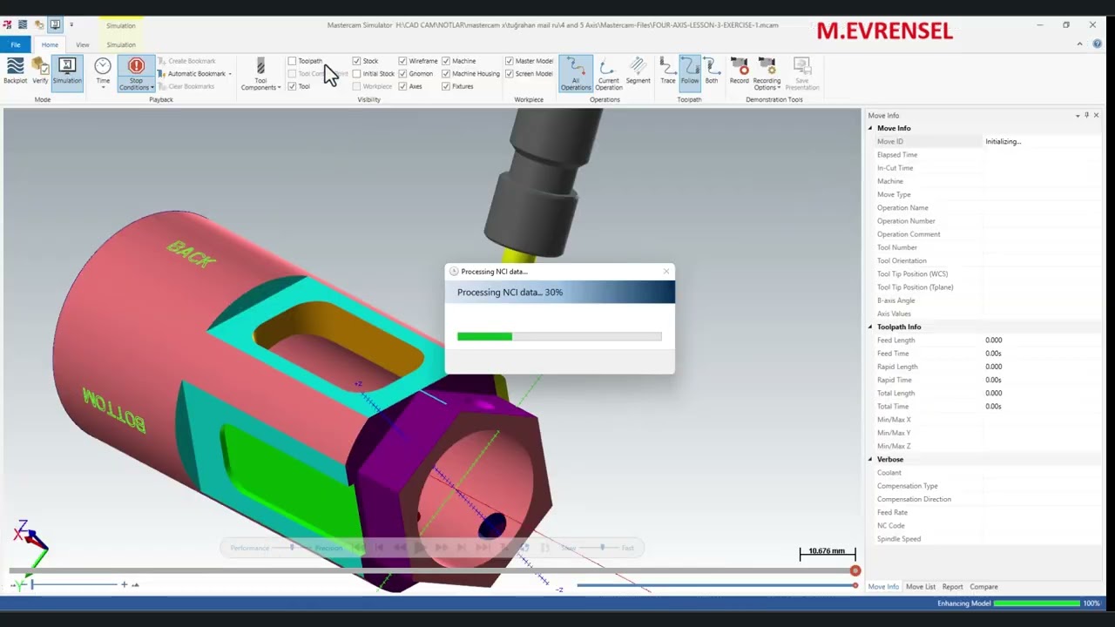Screen dimensions: 1115x627
Task: Click the Automatic Bookmark icon button
Action: (x=162, y=73)
